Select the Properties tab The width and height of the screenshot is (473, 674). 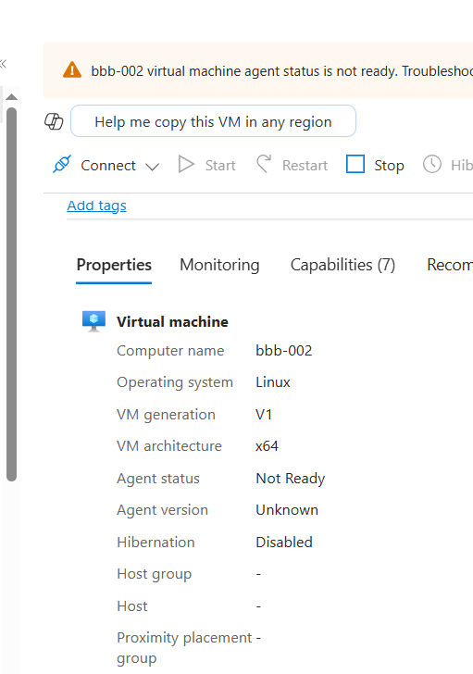tap(114, 265)
